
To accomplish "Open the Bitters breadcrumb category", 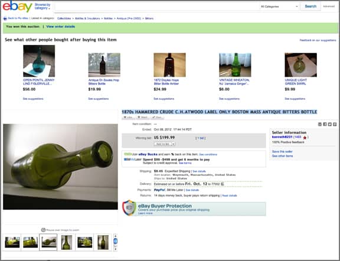I will point(149,18).
